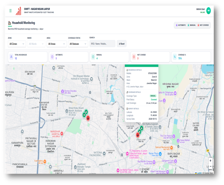Click the popup's Jawahar Nagar area value
The height and width of the screenshot is (185, 224).
[x=152, y=83]
